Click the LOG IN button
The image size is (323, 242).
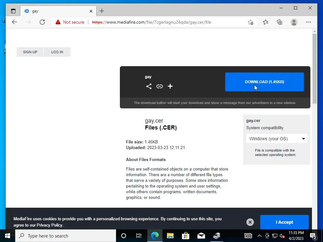click(57, 52)
